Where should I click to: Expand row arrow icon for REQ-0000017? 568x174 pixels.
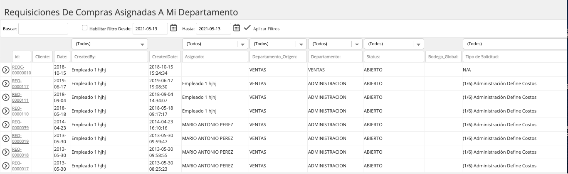[6, 166]
